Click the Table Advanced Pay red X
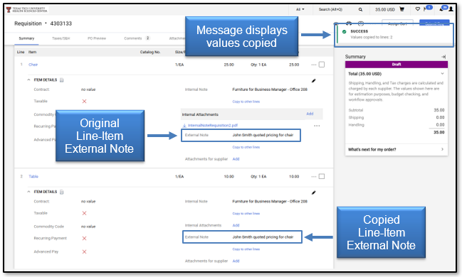The image size is (462, 277). [84, 252]
